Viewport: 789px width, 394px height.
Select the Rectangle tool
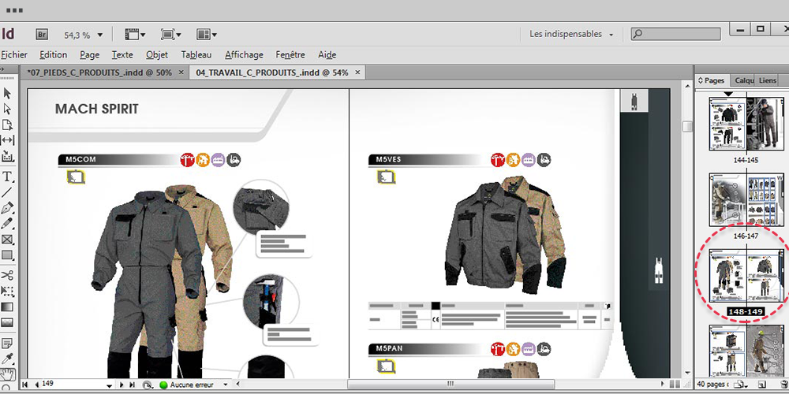(7, 255)
